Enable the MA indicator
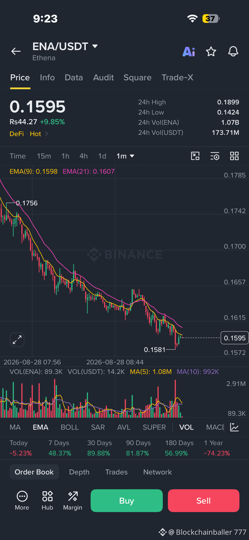Viewport: 249px width, 540px height. pyautogui.click(x=15, y=427)
